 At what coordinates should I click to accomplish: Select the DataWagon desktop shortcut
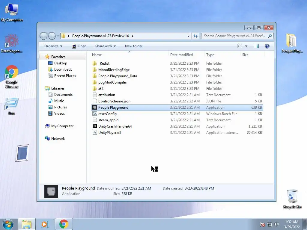coord(12,43)
